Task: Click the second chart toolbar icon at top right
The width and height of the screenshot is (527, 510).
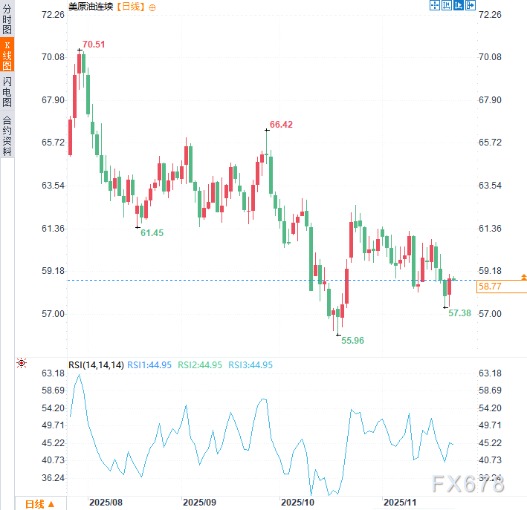Action: pyautogui.click(x=446, y=5)
